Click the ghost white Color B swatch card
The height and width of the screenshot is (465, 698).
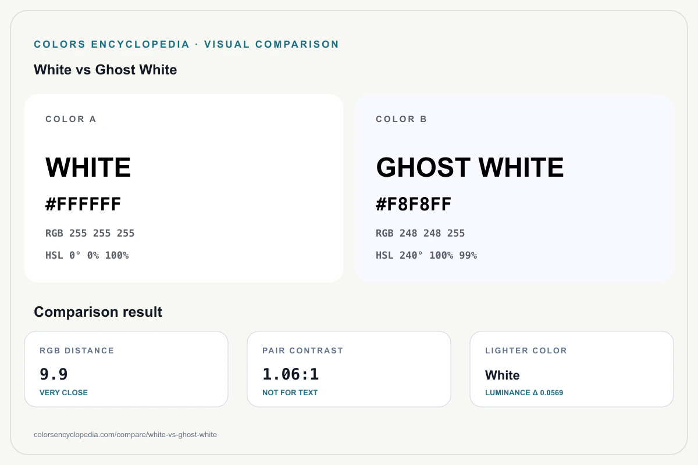click(x=514, y=188)
